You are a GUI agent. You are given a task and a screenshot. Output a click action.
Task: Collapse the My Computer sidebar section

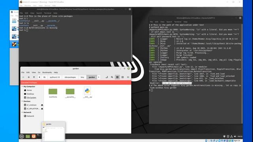22,87
